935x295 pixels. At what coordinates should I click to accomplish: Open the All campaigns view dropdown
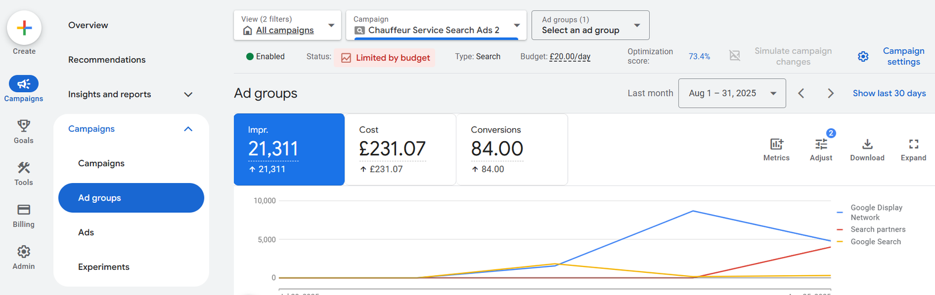(x=287, y=25)
